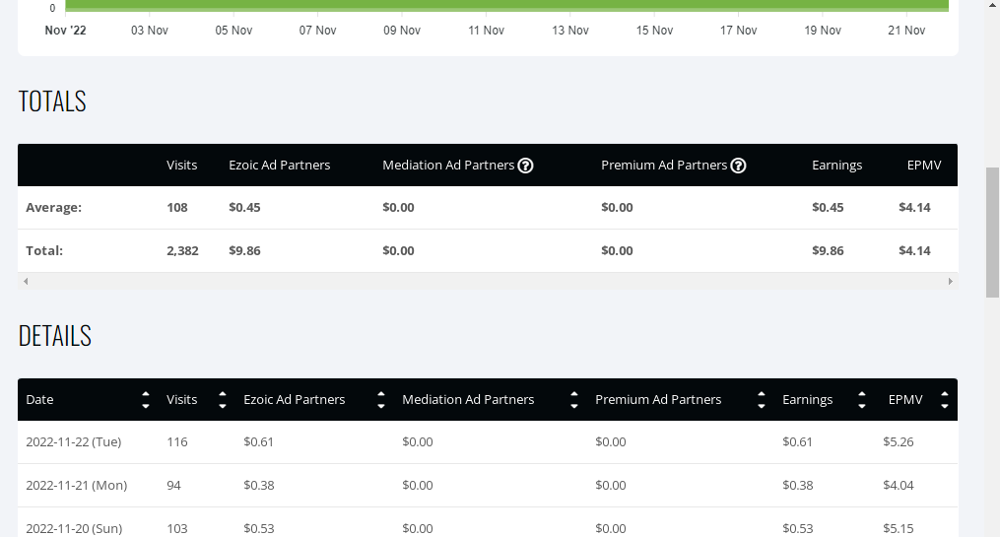Image resolution: width=1000 pixels, height=537 pixels.
Task: Click the scroll-up arrow of page scrollbar
Action: coord(992,5)
